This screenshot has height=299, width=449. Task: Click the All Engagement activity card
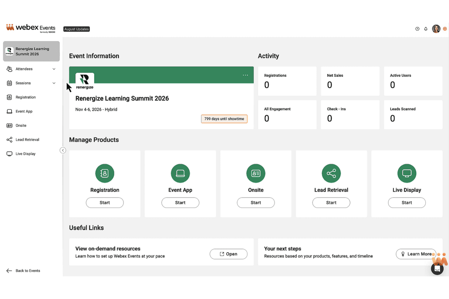tap(287, 115)
